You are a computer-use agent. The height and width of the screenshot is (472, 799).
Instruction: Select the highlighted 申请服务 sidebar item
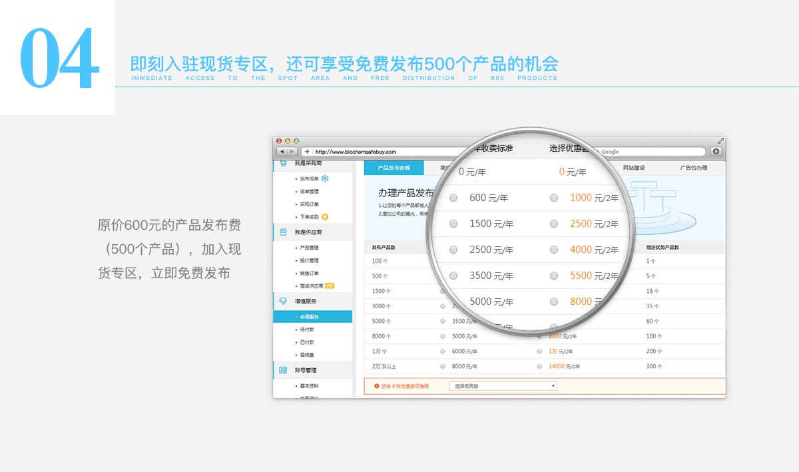[x=313, y=317]
